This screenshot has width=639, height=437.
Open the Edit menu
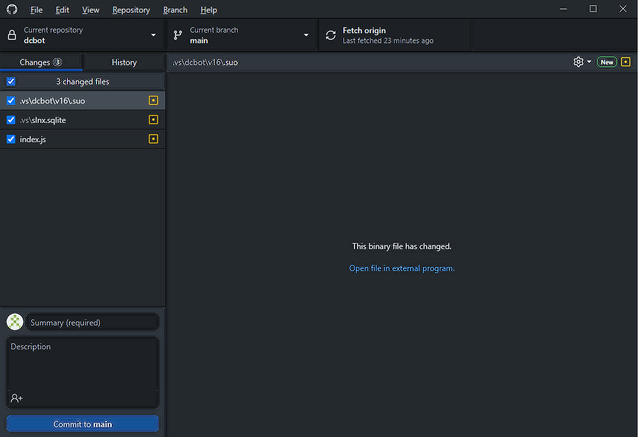(x=62, y=10)
